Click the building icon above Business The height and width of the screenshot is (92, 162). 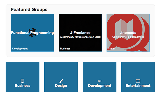[23, 81]
